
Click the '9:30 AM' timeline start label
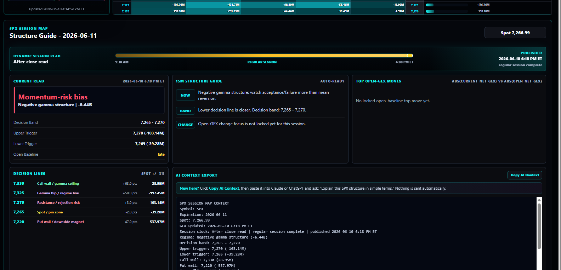click(122, 62)
